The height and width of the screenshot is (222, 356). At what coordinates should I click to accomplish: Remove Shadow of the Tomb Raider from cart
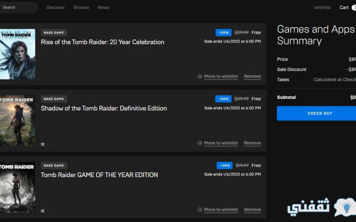coord(252,143)
